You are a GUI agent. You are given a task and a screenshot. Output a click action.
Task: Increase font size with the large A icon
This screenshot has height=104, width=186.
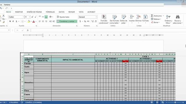coord(32,17)
